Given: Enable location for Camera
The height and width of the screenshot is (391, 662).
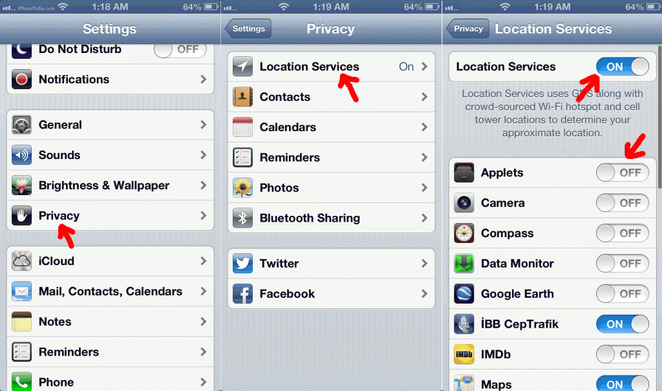Looking at the screenshot, I should [x=623, y=203].
